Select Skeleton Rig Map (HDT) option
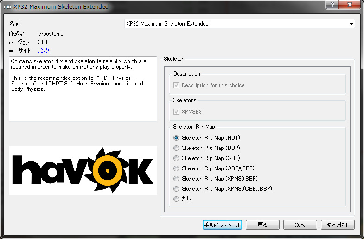This screenshot has width=364, height=239. coord(207,138)
